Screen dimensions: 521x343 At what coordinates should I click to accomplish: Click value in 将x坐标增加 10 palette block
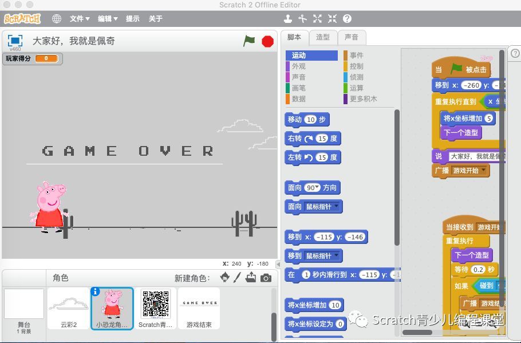tap(336, 305)
